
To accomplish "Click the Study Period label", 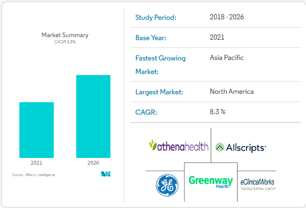I will pyautogui.click(x=156, y=18).
